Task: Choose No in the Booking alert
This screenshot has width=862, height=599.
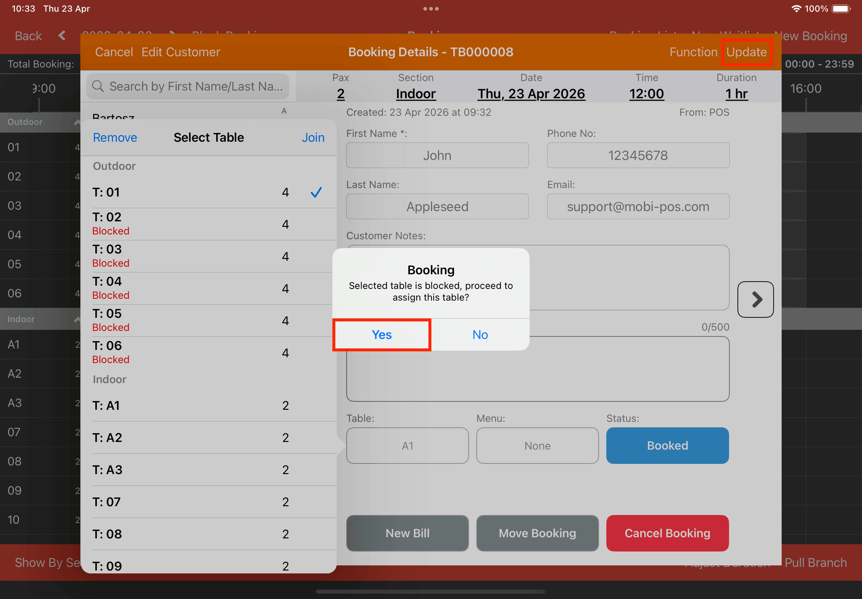Action: (x=480, y=335)
